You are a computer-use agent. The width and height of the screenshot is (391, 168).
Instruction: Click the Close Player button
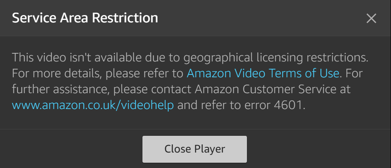click(x=194, y=149)
